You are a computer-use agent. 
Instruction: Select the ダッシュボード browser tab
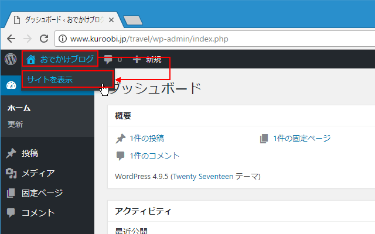click(x=64, y=20)
